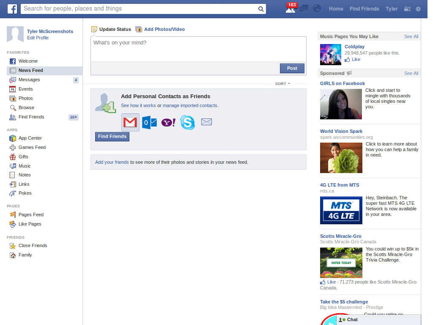Viewport: 433px width, 325px height.
Task: Click the Photos sidebar icon
Action: click(x=13, y=98)
